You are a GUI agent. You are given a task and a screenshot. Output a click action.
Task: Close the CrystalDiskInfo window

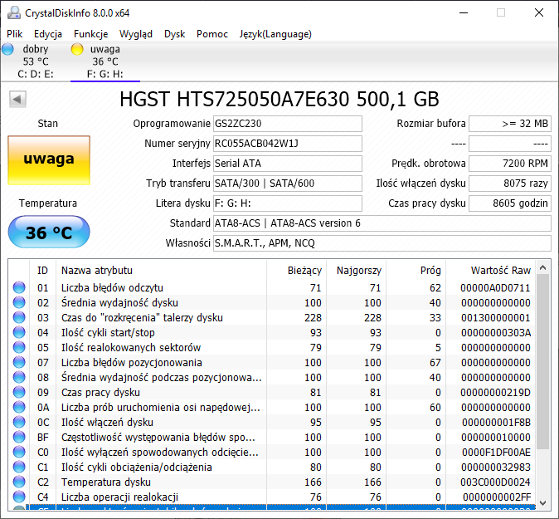click(x=539, y=12)
